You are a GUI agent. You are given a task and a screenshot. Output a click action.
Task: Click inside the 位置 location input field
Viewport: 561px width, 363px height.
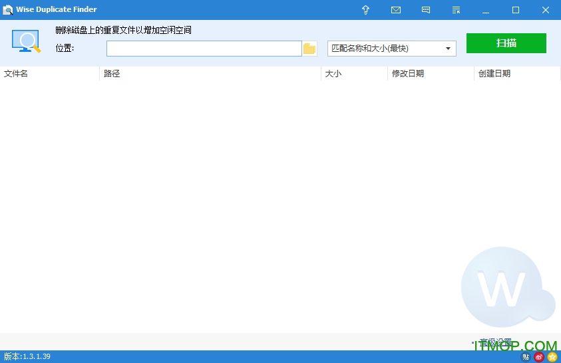click(204, 49)
